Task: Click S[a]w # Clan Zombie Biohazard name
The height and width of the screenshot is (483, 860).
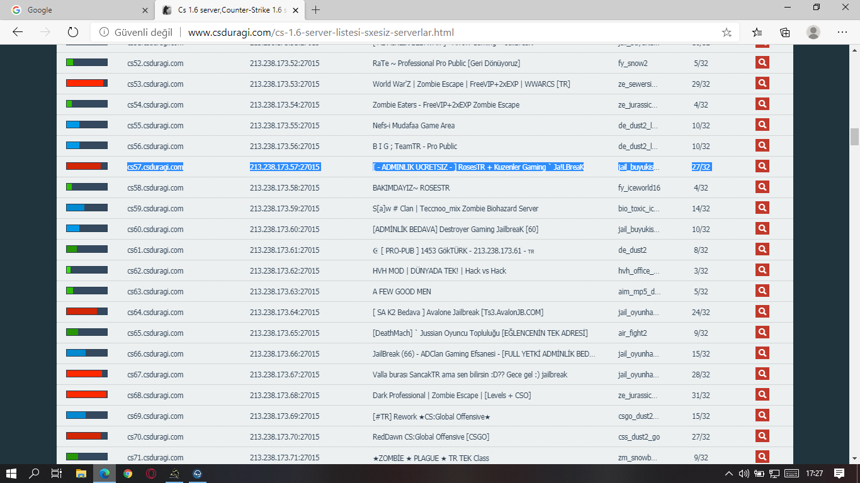Action: [455, 208]
